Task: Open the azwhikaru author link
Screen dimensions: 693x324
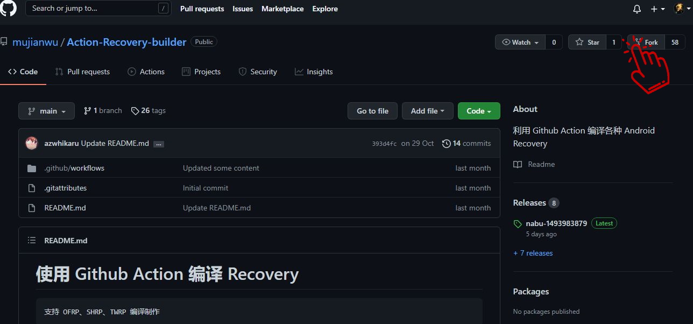Action: click(x=61, y=143)
